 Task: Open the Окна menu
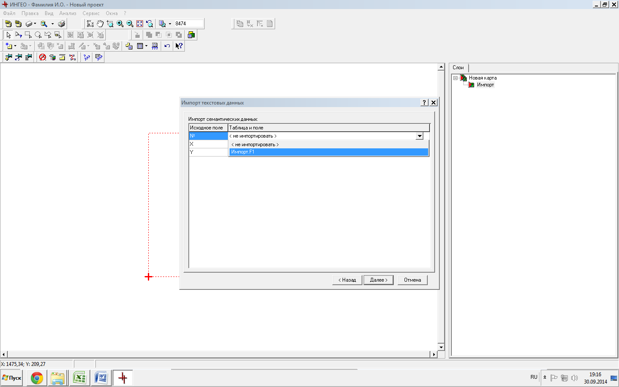pyautogui.click(x=112, y=13)
